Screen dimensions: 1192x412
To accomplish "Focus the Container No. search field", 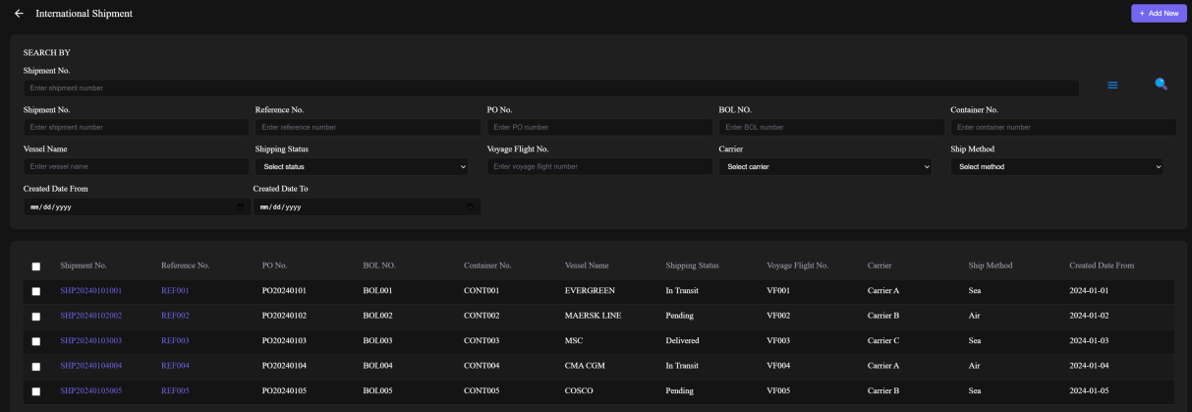I will click(x=1063, y=127).
